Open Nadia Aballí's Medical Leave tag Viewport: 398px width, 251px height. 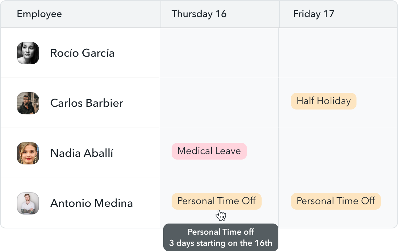209,151
